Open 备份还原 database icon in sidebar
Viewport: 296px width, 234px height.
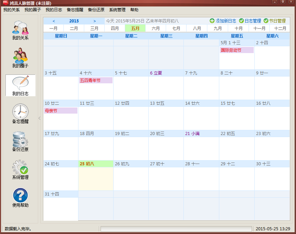(20, 139)
